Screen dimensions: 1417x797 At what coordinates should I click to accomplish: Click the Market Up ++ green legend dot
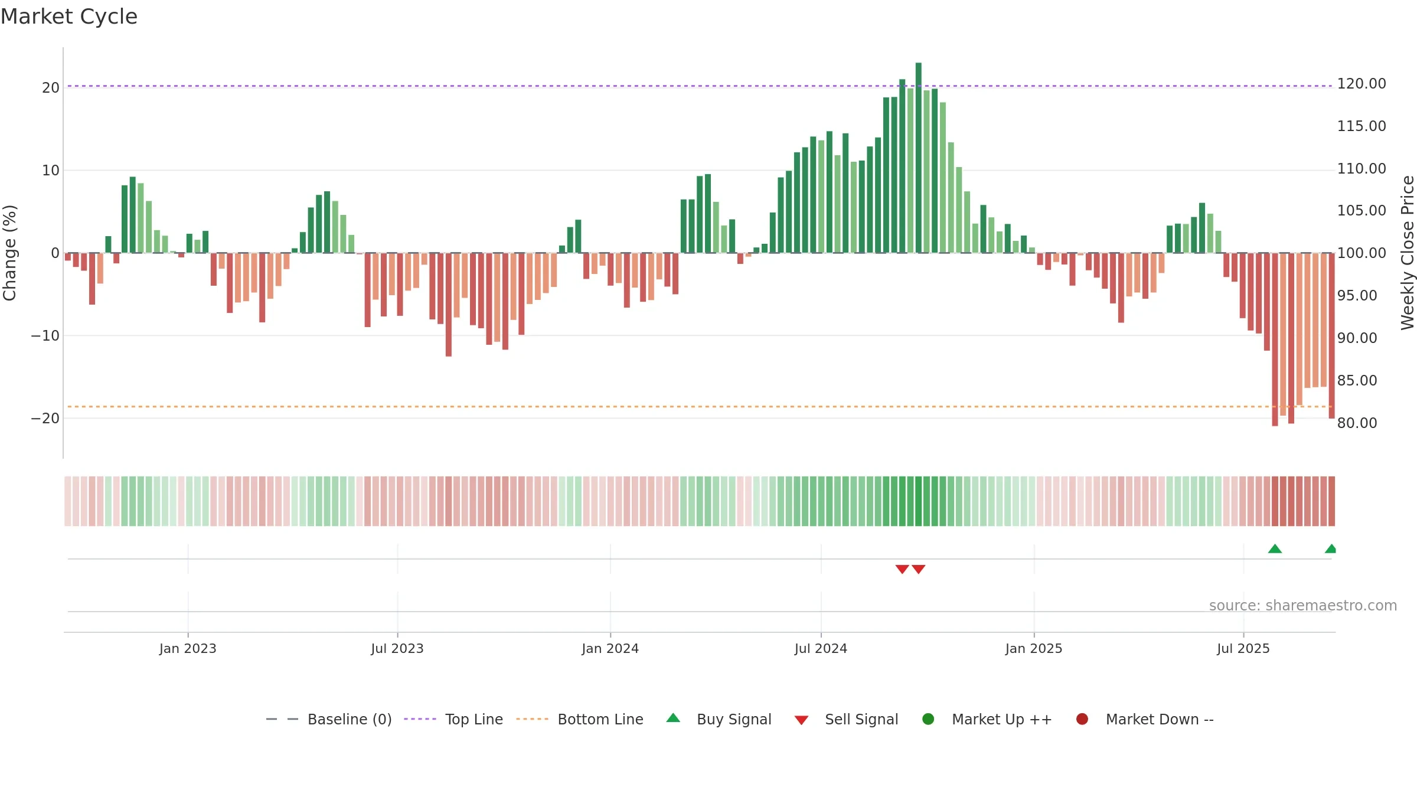(x=928, y=719)
